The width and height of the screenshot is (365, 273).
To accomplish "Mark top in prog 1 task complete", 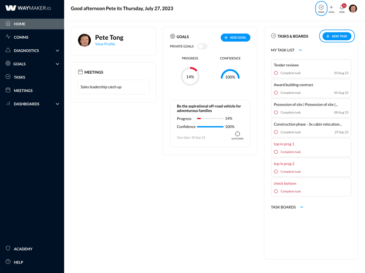I will pos(276,152).
